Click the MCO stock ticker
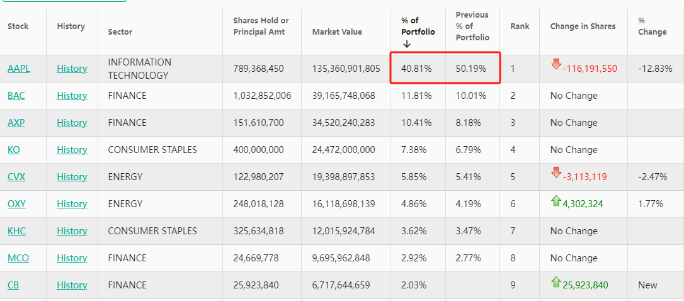Viewport: 684px width, 301px height. point(18,258)
